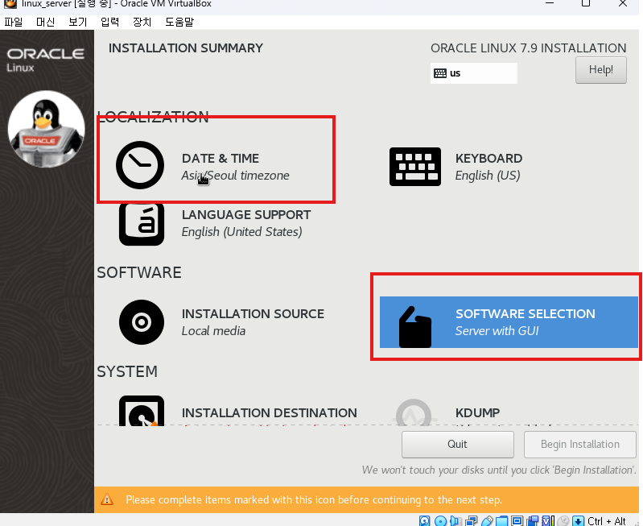
Task: Click 'Local media' text
Action: pyautogui.click(x=213, y=331)
